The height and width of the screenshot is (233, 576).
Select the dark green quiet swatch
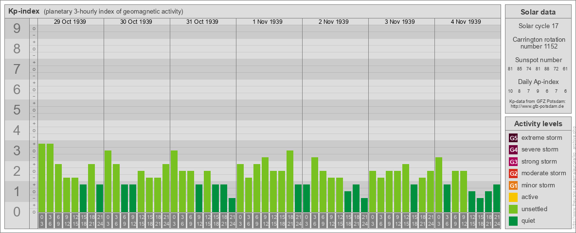(x=514, y=221)
